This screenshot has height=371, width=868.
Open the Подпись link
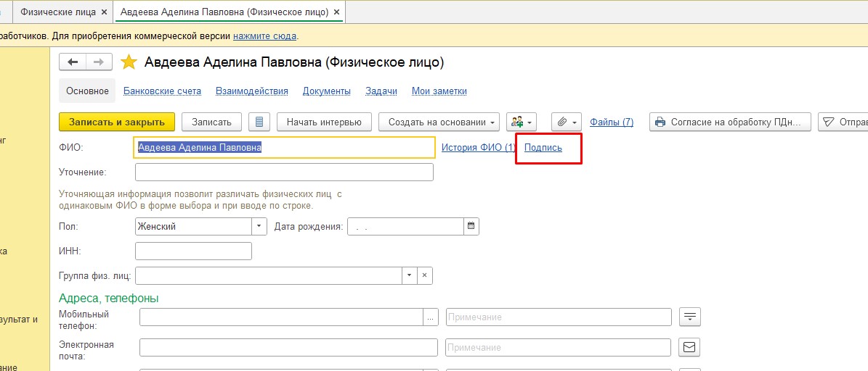(x=543, y=148)
